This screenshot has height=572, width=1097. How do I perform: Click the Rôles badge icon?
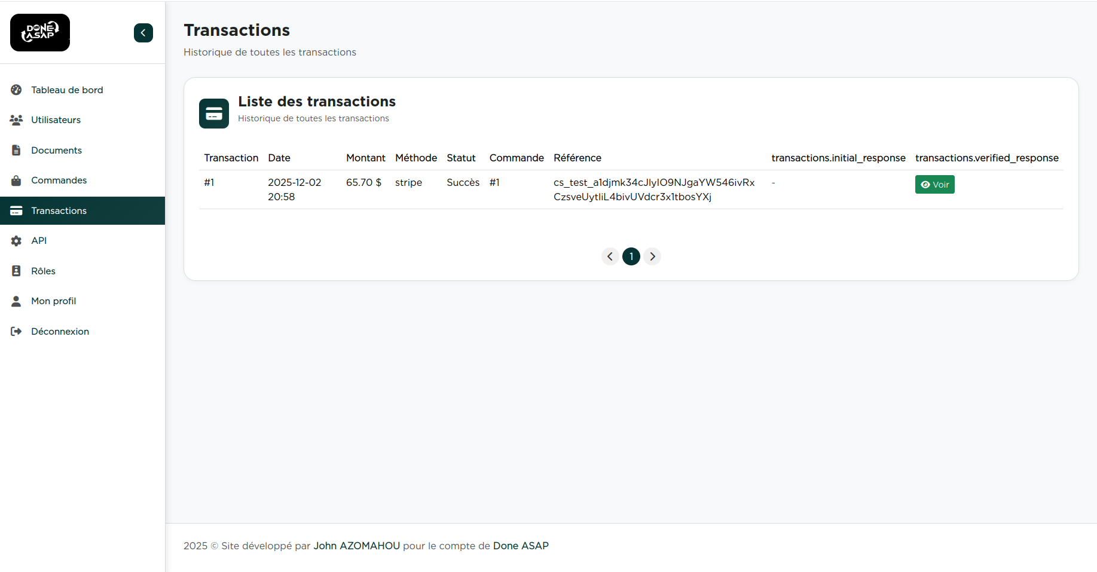[x=16, y=271]
